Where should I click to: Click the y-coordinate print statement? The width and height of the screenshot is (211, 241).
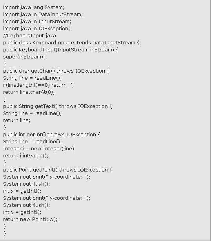pos(47,198)
